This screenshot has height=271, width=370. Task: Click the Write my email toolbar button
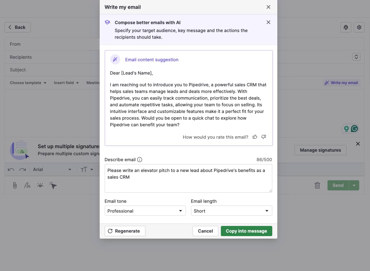coord(341,83)
